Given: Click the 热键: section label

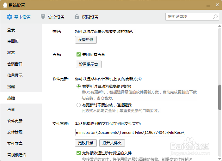Looking at the screenshot, I should tap(57, 31).
